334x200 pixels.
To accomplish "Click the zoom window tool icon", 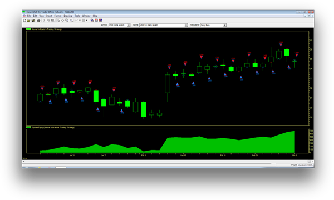I will pyautogui.click(x=67, y=21).
